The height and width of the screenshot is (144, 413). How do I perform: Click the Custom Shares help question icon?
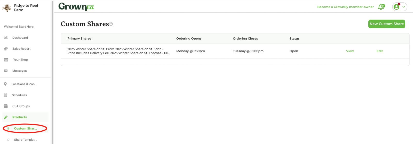pos(111,24)
